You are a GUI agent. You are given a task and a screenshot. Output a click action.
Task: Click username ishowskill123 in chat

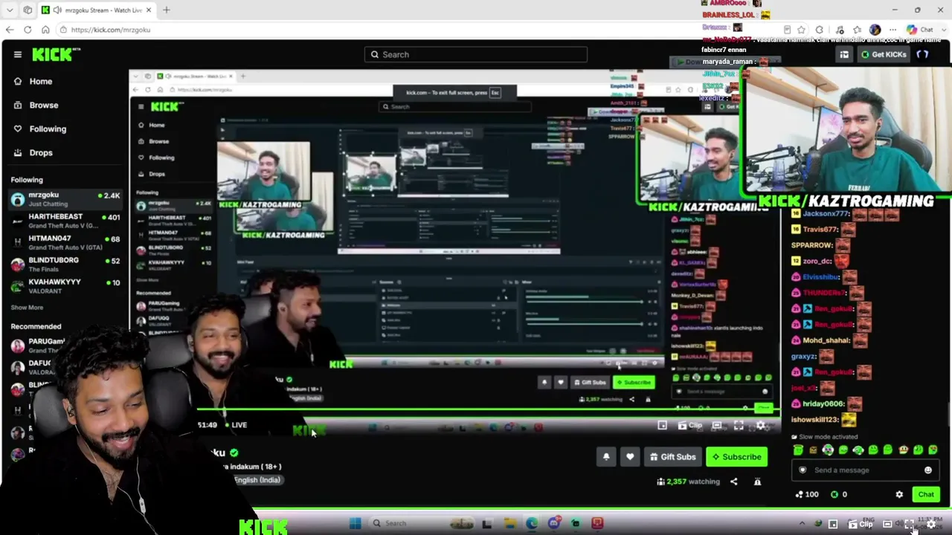(x=815, y=420)
